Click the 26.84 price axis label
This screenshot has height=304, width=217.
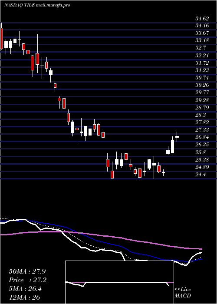click(x=202, y=138)
